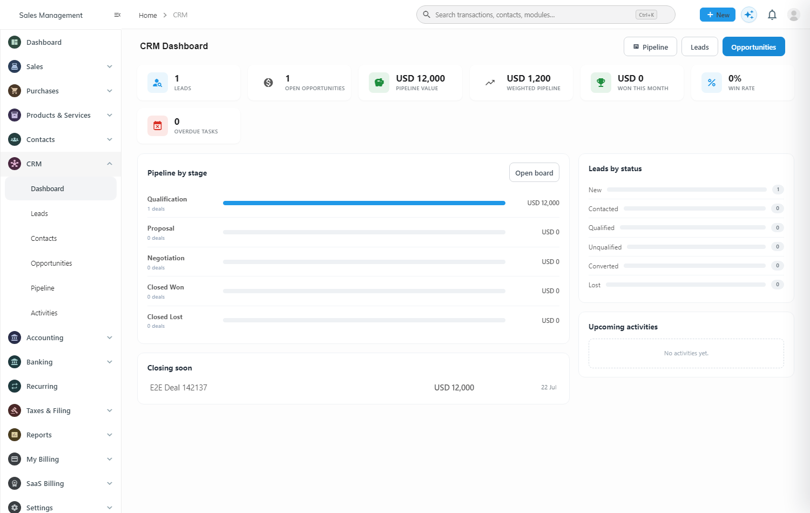Expand the My Billing chevron

pos(110,459)
